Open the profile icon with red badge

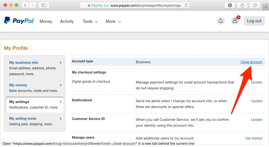coord(235,21)
